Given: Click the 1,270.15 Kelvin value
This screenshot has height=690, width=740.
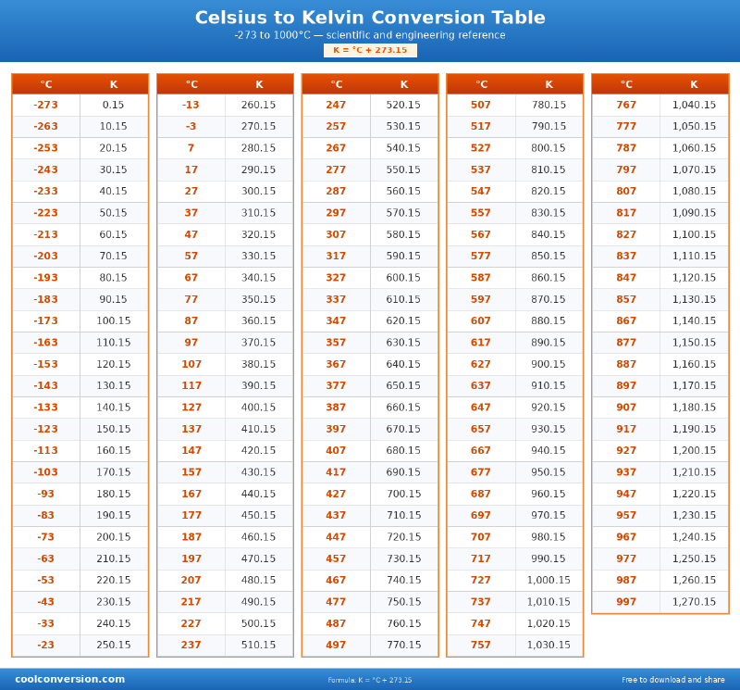Looking at the screenshot, I should 695,602.
